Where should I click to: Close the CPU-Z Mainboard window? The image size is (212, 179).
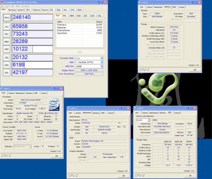[128, 109]
